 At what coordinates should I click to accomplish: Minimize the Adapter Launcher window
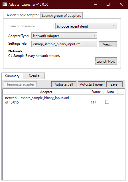(95, 5)
